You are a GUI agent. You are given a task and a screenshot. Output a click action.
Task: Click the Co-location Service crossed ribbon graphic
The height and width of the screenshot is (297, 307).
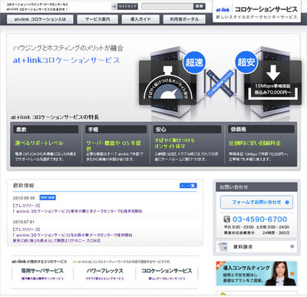coord(220,84)
